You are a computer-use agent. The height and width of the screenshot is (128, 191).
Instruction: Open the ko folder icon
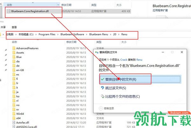pyautogui.click(x=14, y=96)
